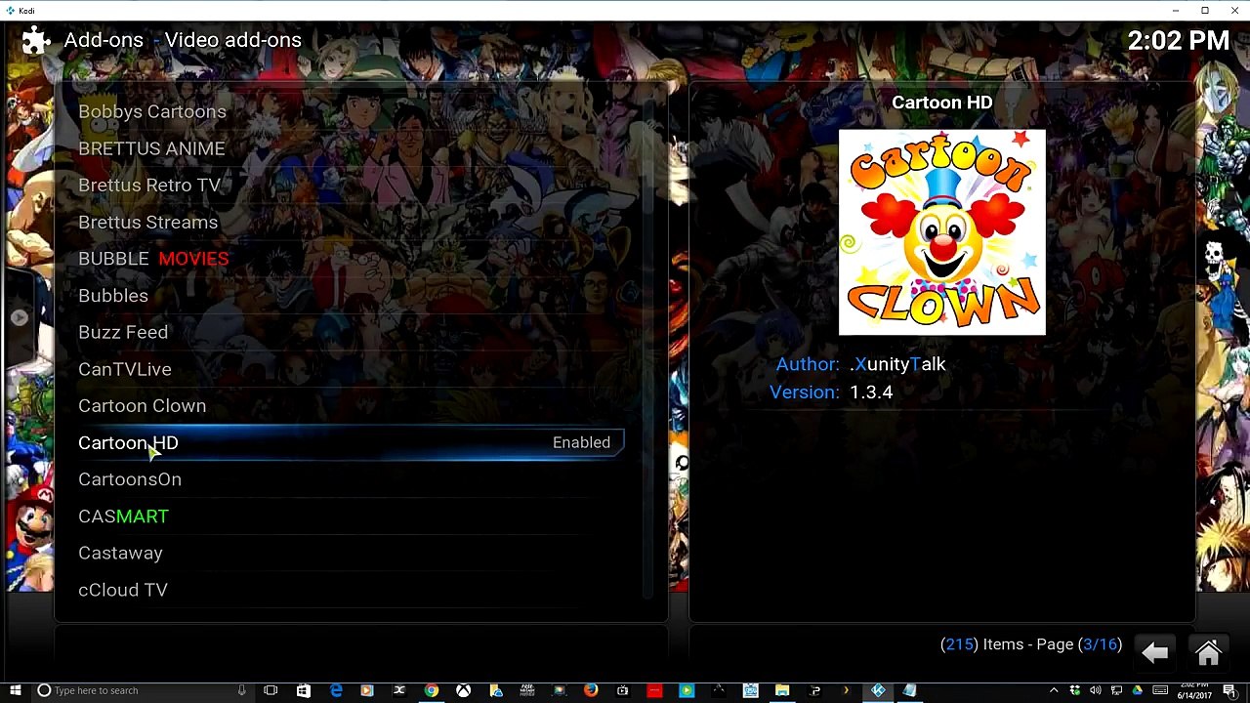Go back using the arrow icon
This screenshot has width=1250, height=703.
point(1154,652)
